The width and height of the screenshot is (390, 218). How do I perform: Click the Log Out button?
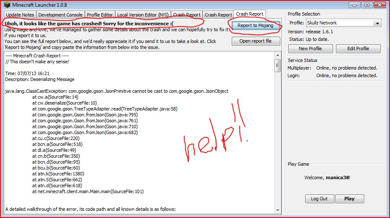coord(320,199)
